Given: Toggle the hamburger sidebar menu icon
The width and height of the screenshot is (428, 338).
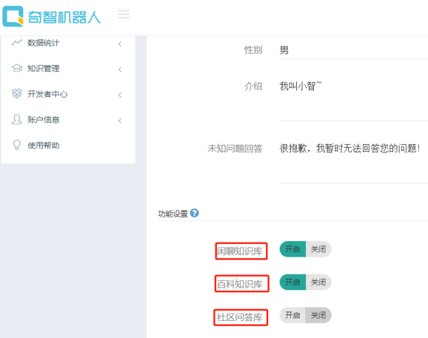Looking at the screenshot, I should pos(123,14).
